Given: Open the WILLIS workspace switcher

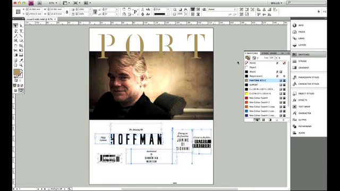Looking at the screenshot, I should (276, 3).
